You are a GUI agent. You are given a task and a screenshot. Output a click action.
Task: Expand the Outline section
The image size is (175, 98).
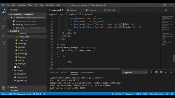27,87
